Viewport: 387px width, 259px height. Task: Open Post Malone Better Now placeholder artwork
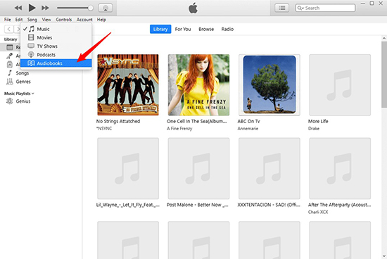coord(198,168)
